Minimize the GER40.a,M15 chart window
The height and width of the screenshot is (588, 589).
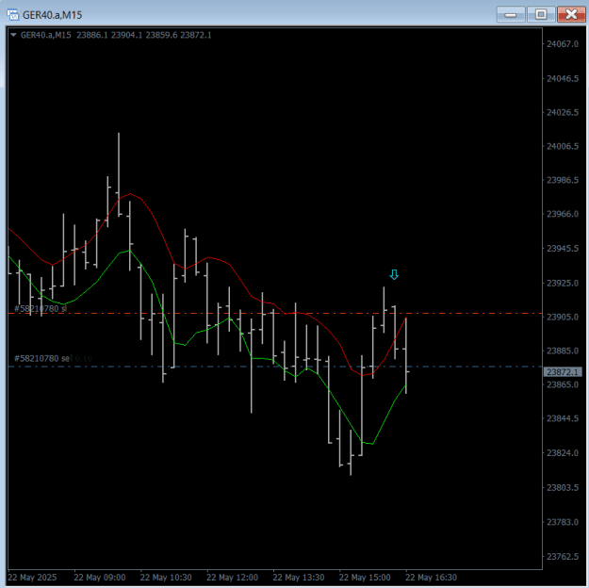(511, 15)
